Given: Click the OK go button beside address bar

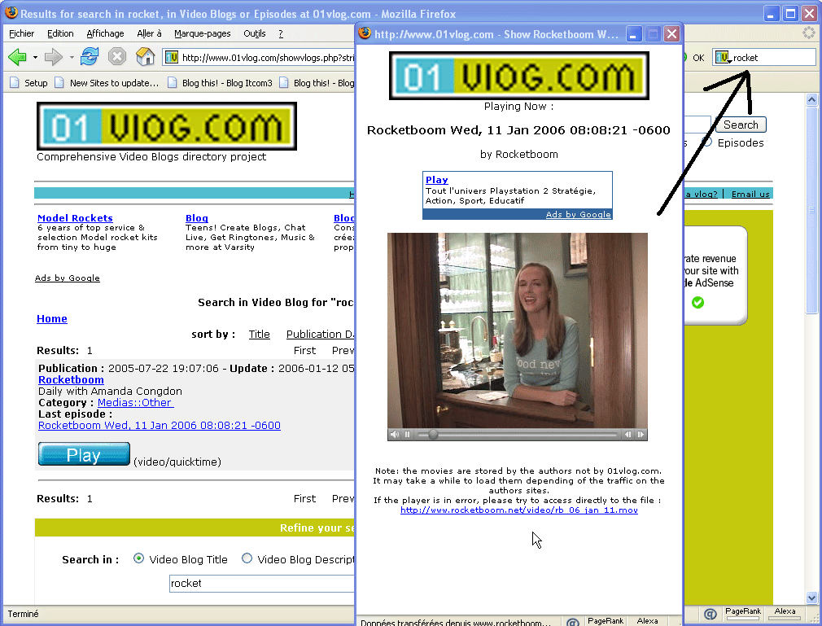Looking at the screenshot, I should [x=697, y=58].
